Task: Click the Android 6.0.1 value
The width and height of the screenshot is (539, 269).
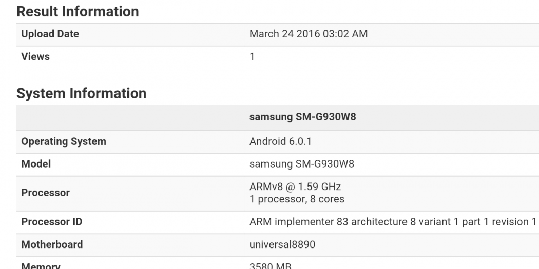Action: 280,142
